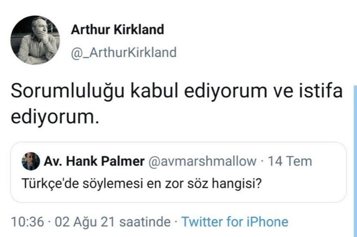Click the word "saatinde" in the timestamp line
357x237 pixels.
pos(145,222)
